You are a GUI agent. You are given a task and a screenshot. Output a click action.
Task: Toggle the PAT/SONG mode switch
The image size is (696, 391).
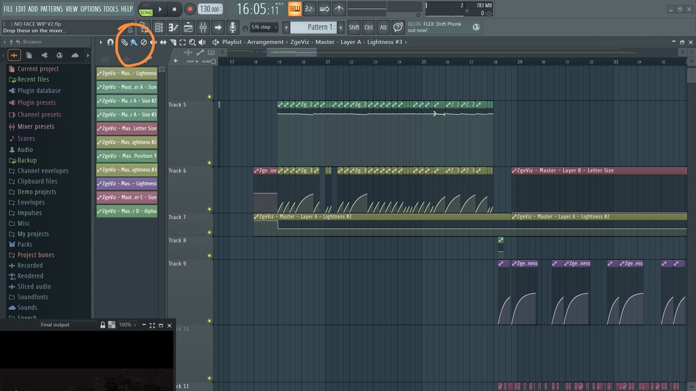point(146,9)
